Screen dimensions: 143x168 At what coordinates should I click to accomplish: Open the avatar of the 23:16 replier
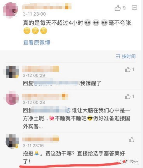(12, 141)
